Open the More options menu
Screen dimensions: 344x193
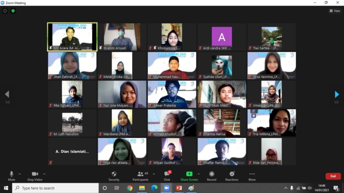(252, 175)
